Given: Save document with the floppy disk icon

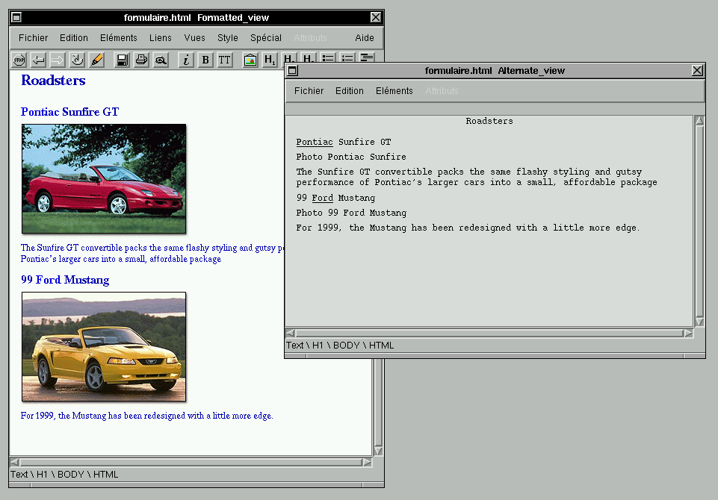Looking at the screenshot, I should pyautogui.click(x=122, y=60).
